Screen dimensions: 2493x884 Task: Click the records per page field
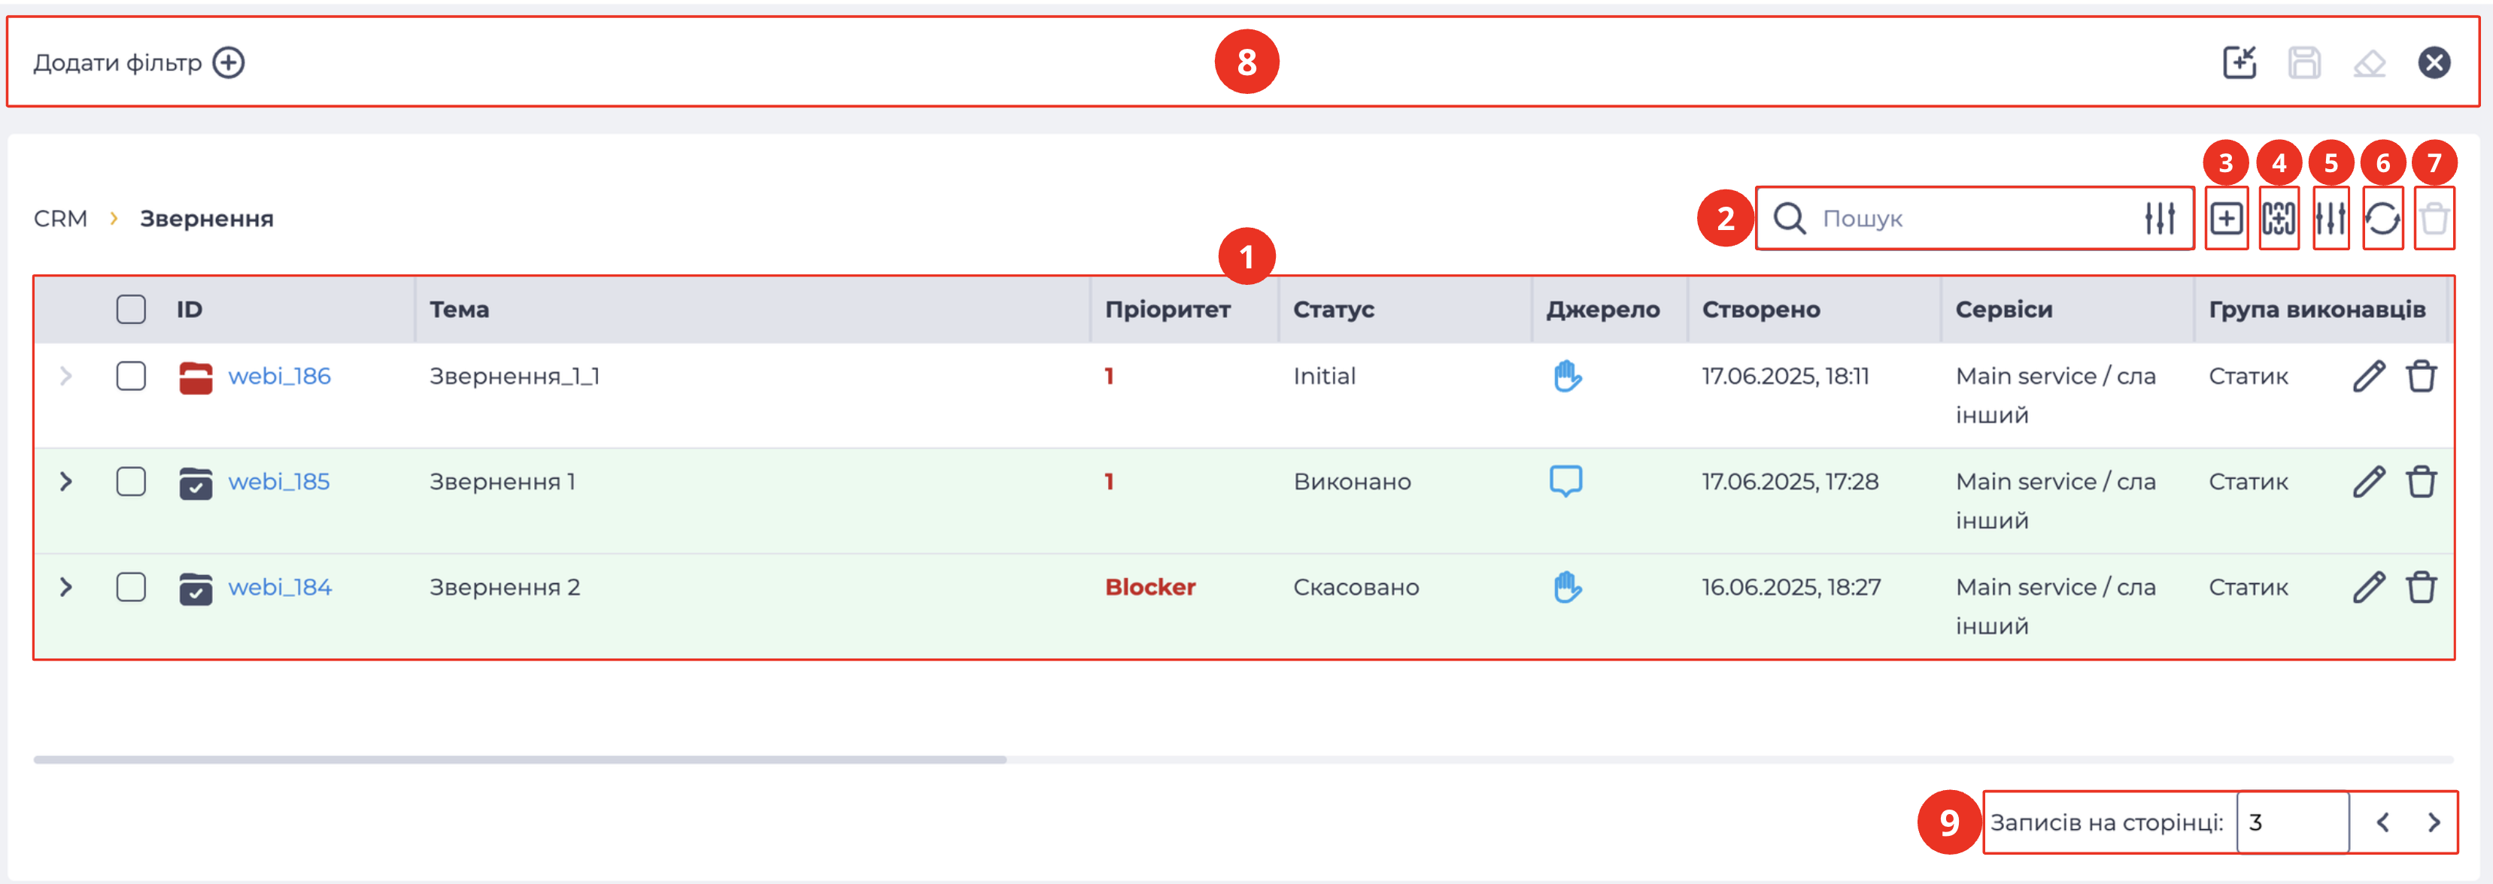(2291, 823)
